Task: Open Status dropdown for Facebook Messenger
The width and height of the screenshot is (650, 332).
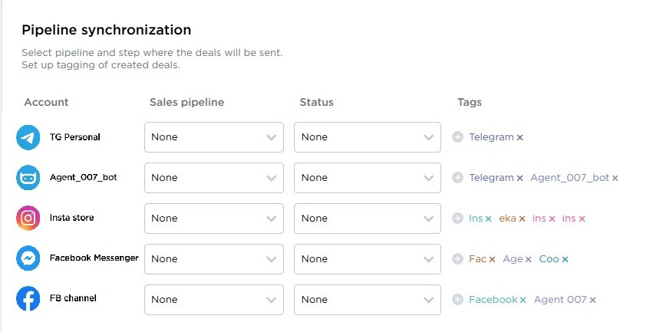Action: (367, 259)
